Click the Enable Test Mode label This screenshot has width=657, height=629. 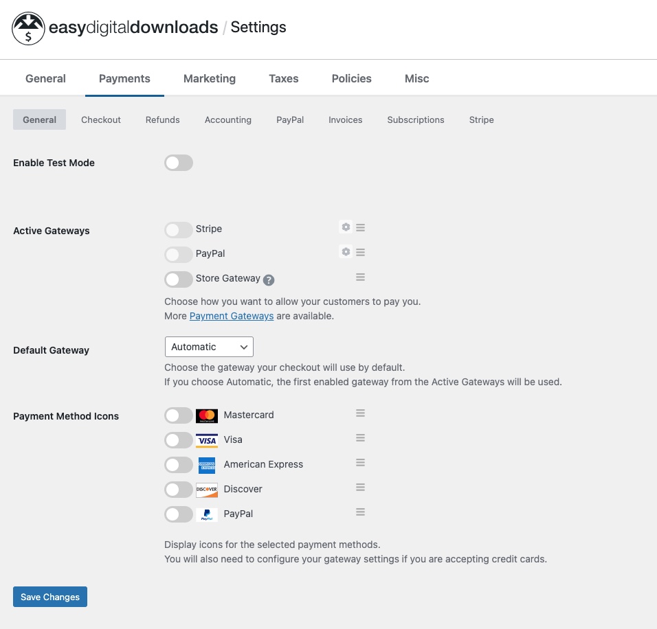pyautogui.click(x=54, y=163)
